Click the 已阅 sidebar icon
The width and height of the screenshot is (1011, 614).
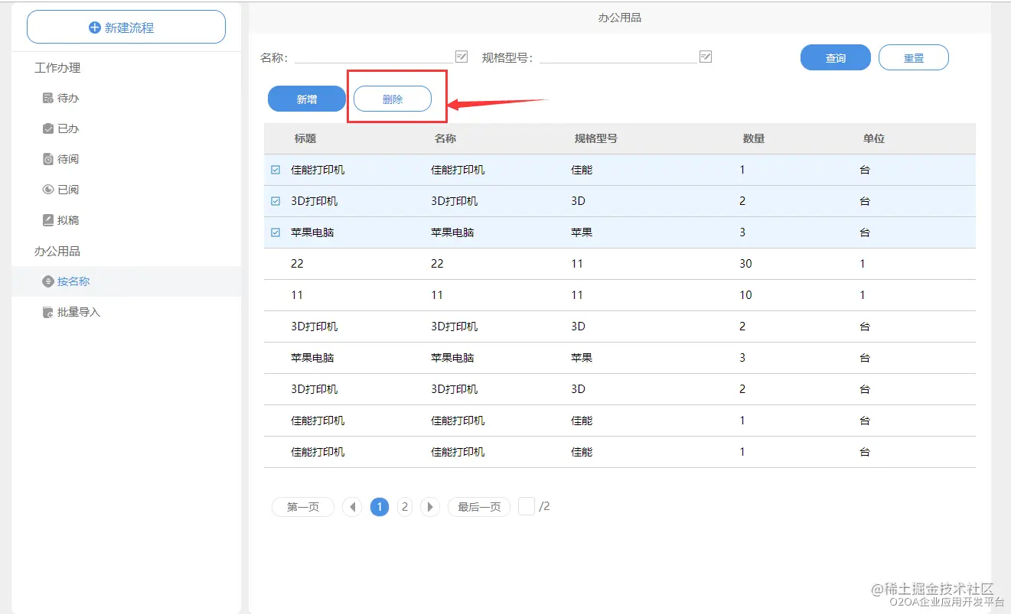tap(47, 190)
